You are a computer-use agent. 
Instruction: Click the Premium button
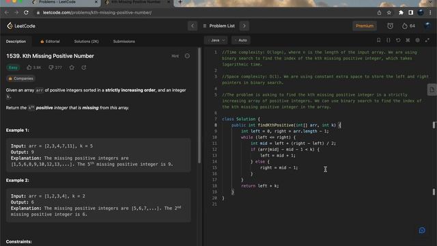click(x=365, y=26)
